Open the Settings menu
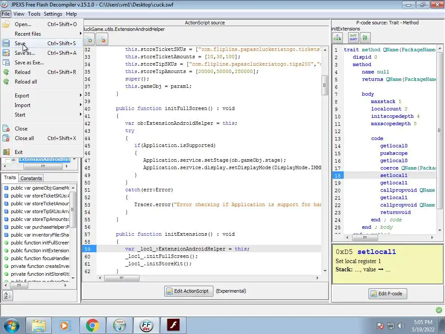This screenshot has width=445, height=334. (x=53, y=14)
